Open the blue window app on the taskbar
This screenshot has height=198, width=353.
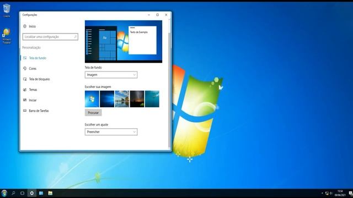pos(41,193)
